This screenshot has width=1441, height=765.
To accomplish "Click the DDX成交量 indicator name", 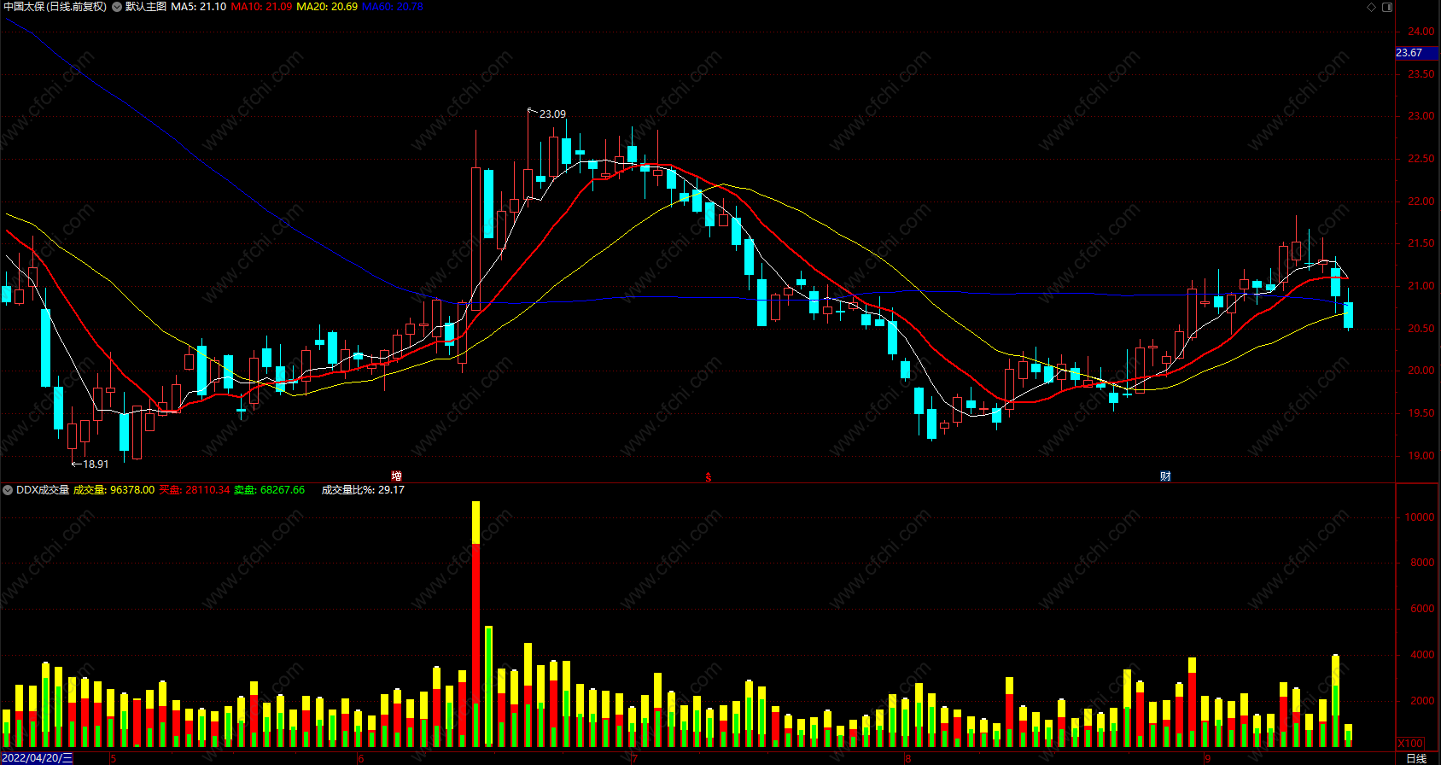I will tap(43, 490).
